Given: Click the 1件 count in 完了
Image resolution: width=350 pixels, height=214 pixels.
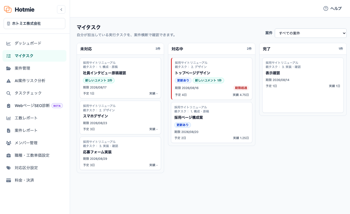Looking at the screenshot, I should [x=341, y=49].
